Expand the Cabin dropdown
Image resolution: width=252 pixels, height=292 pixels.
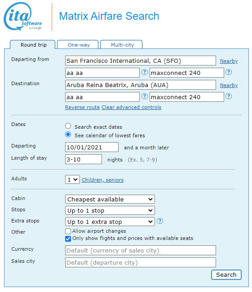tap(110, 199)
